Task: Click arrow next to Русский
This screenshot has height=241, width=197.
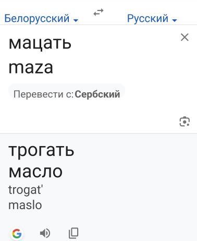Action: pyautogui.click(x=175, y=20)
